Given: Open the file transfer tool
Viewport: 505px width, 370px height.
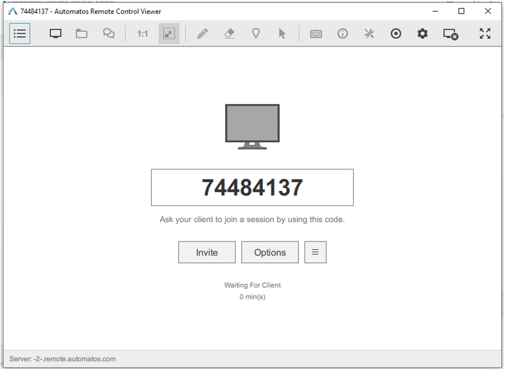Looking at the screenshot, I should point(81,33).
